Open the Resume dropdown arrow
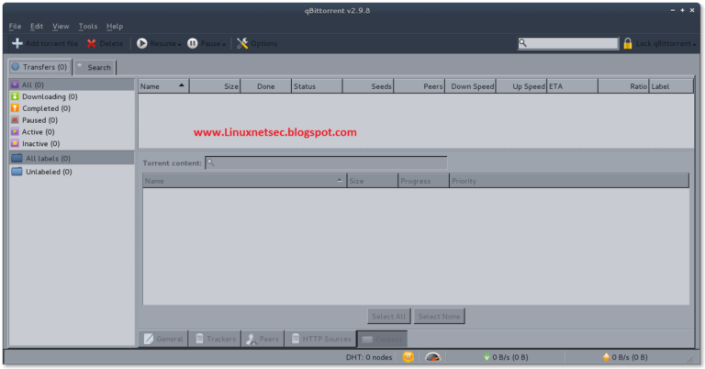The image size is (705, 369). click(x=179, y=44)
